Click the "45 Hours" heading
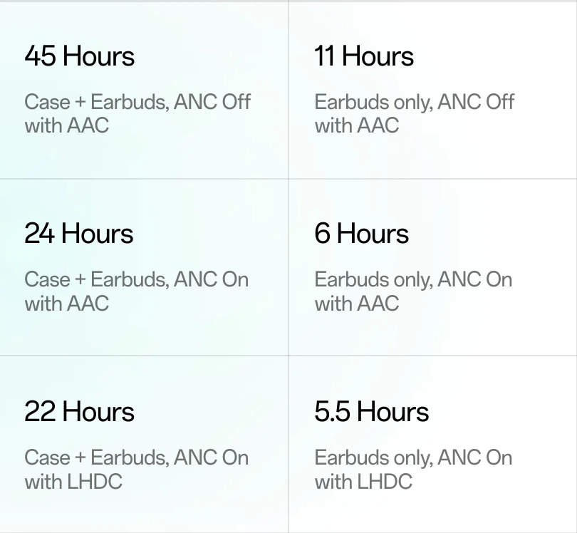The image size is (577, 533). coord(79,57)
